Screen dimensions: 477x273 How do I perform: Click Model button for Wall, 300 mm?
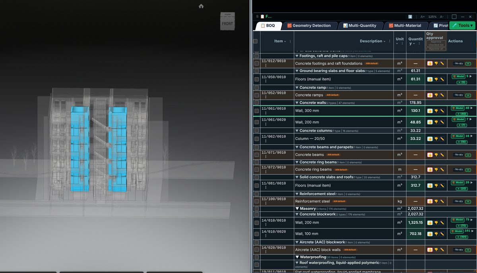point(458,108)
